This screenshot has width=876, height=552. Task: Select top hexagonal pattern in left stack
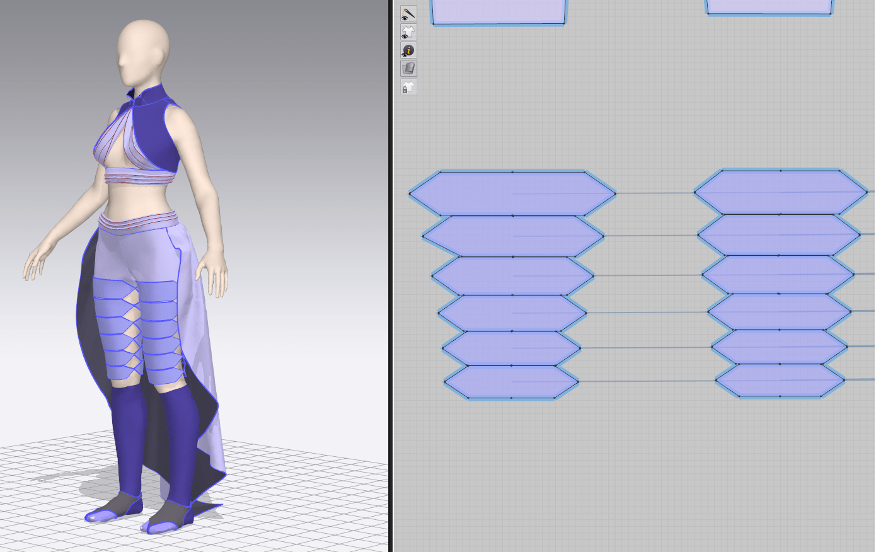(479, 193)
